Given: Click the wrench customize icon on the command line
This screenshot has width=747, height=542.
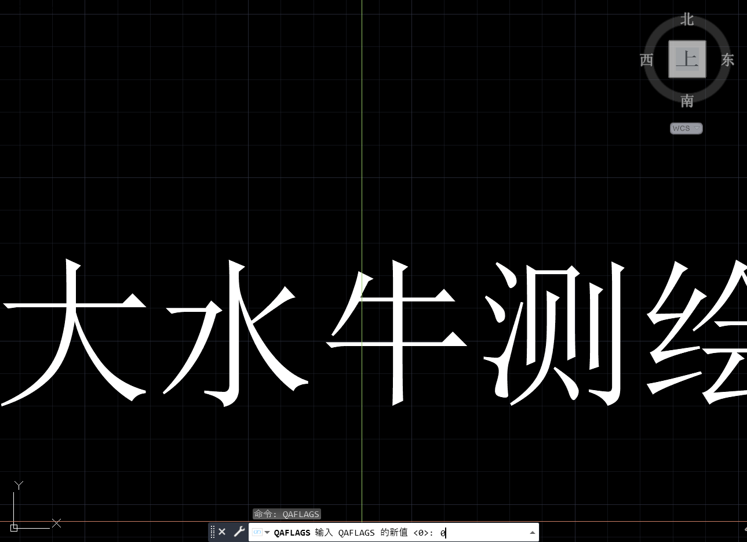Looking at the screenshot, I should [239, 532].
